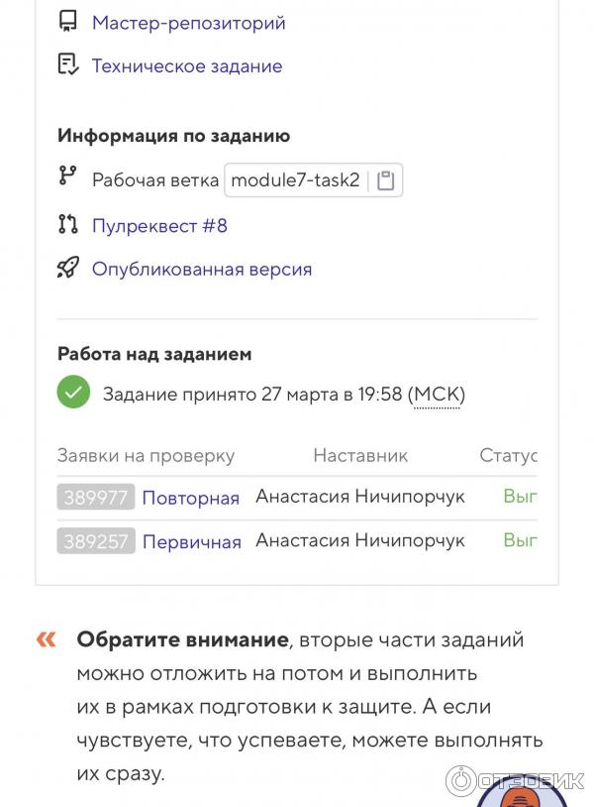Click the Отзовик logo at bottom right
The width and height of the screenshot is (594, 807).
tap(521, 779)
